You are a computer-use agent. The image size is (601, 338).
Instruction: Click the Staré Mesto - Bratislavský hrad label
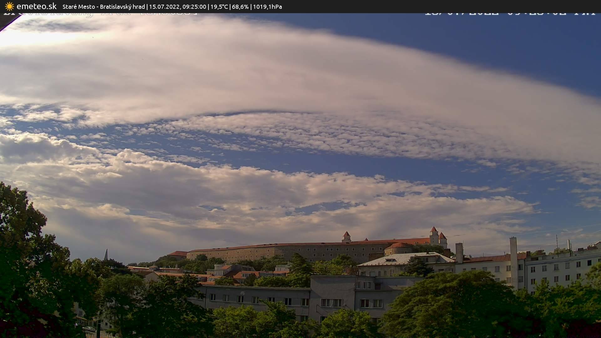104,7
